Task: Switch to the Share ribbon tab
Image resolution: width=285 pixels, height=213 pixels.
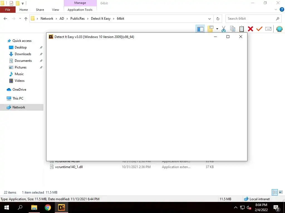Action: [x=40, y=10]
